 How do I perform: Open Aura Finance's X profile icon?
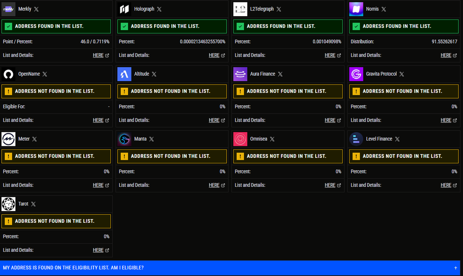(x=280, y=74)
